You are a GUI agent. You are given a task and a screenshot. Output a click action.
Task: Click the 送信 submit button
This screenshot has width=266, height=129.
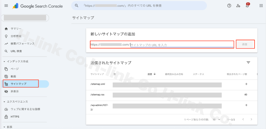(244, 44)
